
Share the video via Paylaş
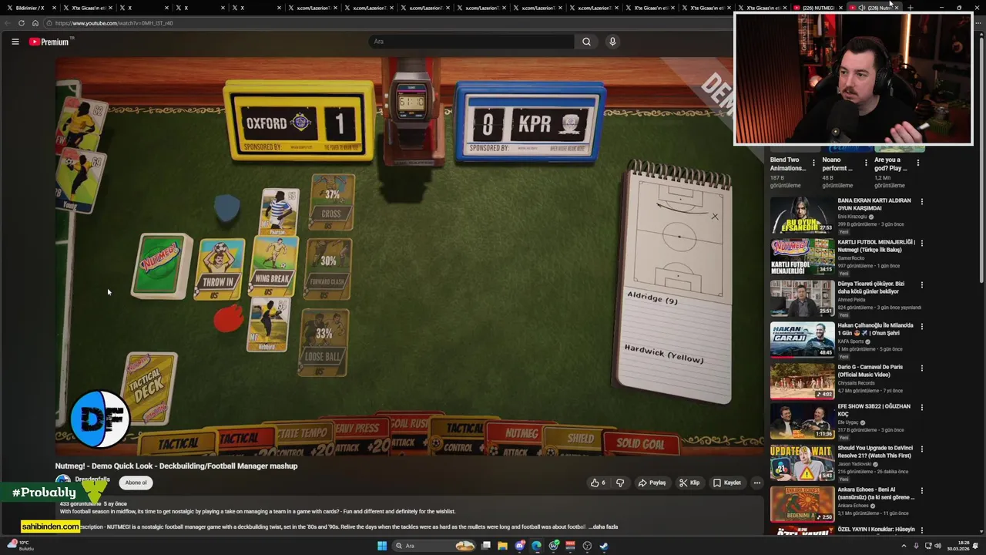pos(652,483)
